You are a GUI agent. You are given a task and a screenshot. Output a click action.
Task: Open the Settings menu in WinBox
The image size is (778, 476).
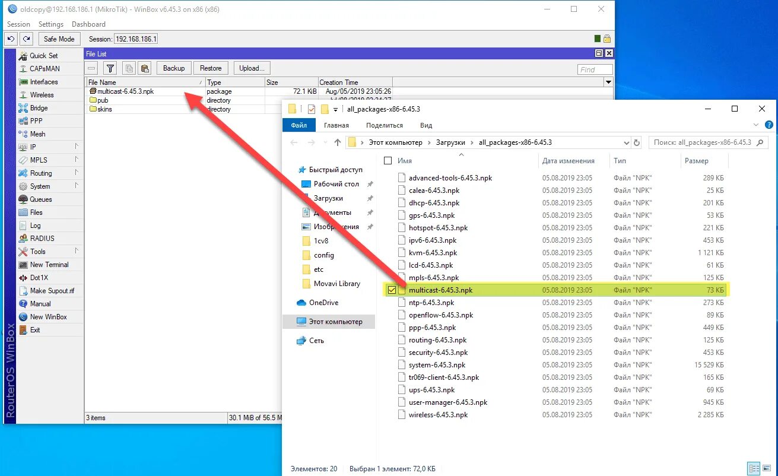[51, 24]
